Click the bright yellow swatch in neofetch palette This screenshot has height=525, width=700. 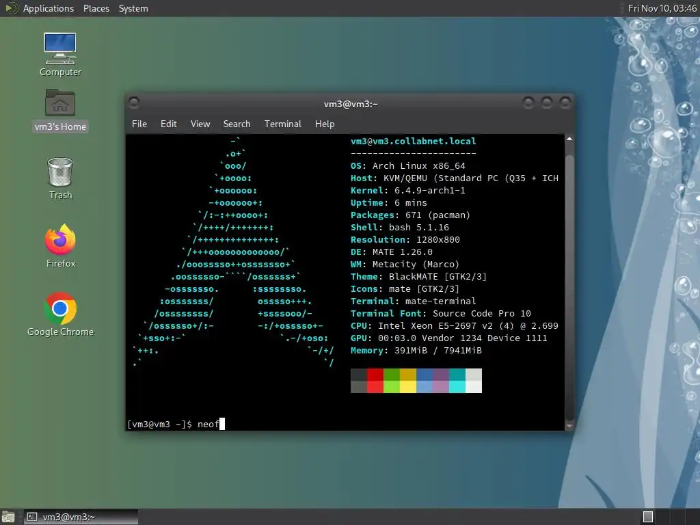click(x=408, y=387)
